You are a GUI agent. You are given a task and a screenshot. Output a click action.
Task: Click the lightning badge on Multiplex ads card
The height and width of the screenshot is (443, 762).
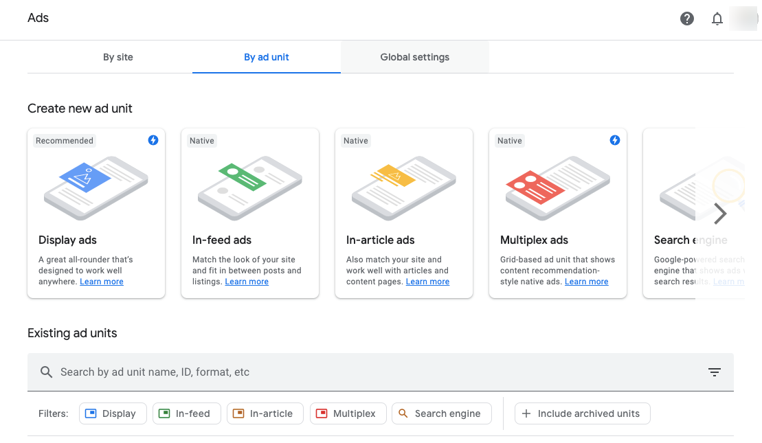(615, 140)
